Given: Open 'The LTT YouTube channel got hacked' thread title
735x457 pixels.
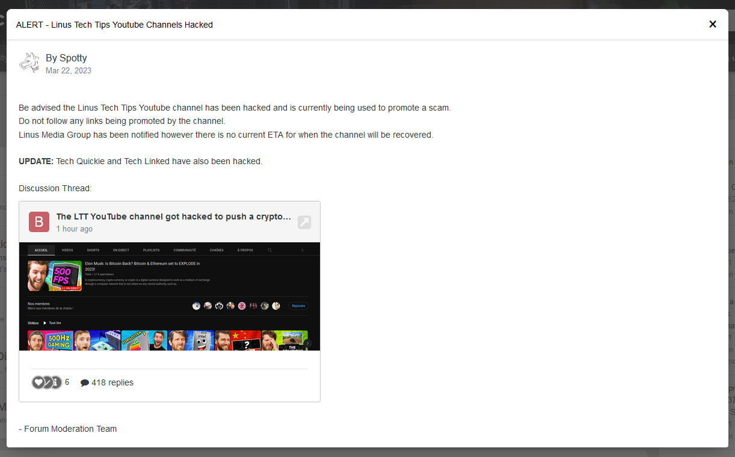Looking at the screenshot, I should click(x=174, y=216).
